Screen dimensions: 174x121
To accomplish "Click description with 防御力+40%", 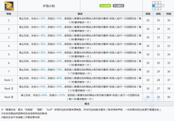I will (80, 20).
